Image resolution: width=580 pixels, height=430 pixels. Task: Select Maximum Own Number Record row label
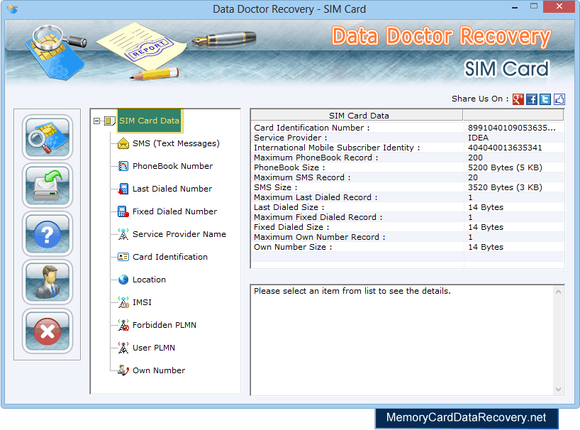(320, 237)
